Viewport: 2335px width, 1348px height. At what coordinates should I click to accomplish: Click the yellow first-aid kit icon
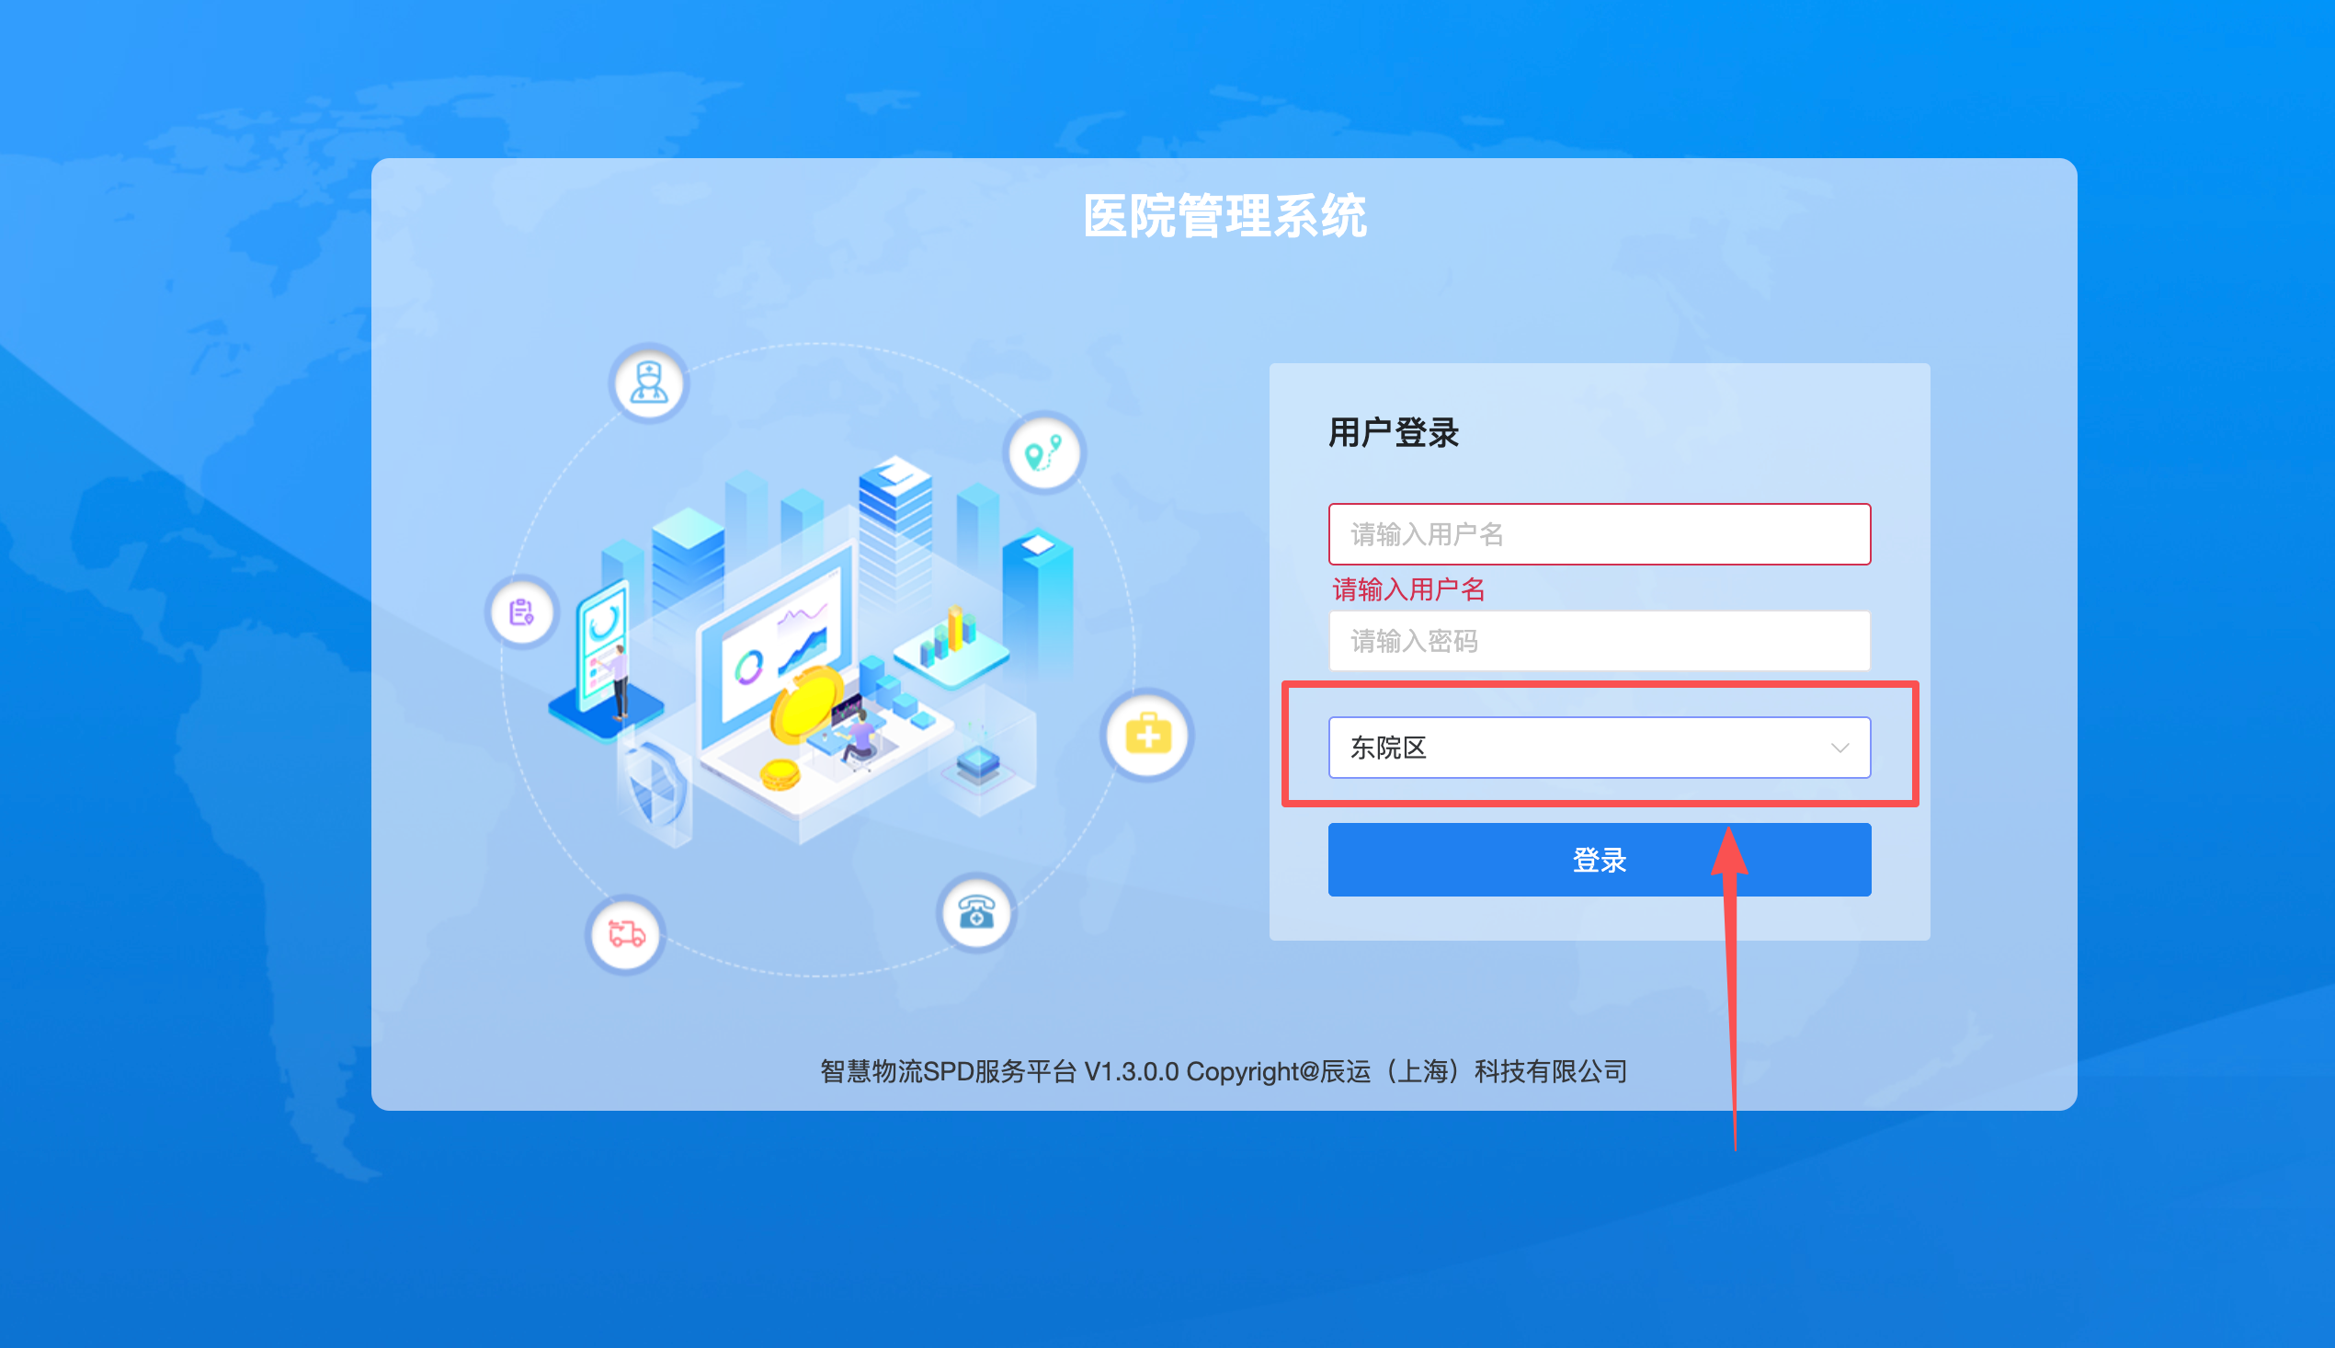click(x=1147, y=735)
